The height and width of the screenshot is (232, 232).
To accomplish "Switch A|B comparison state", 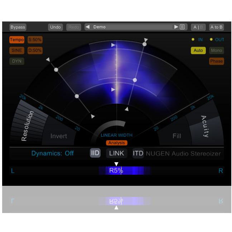I will coord(198,27).
